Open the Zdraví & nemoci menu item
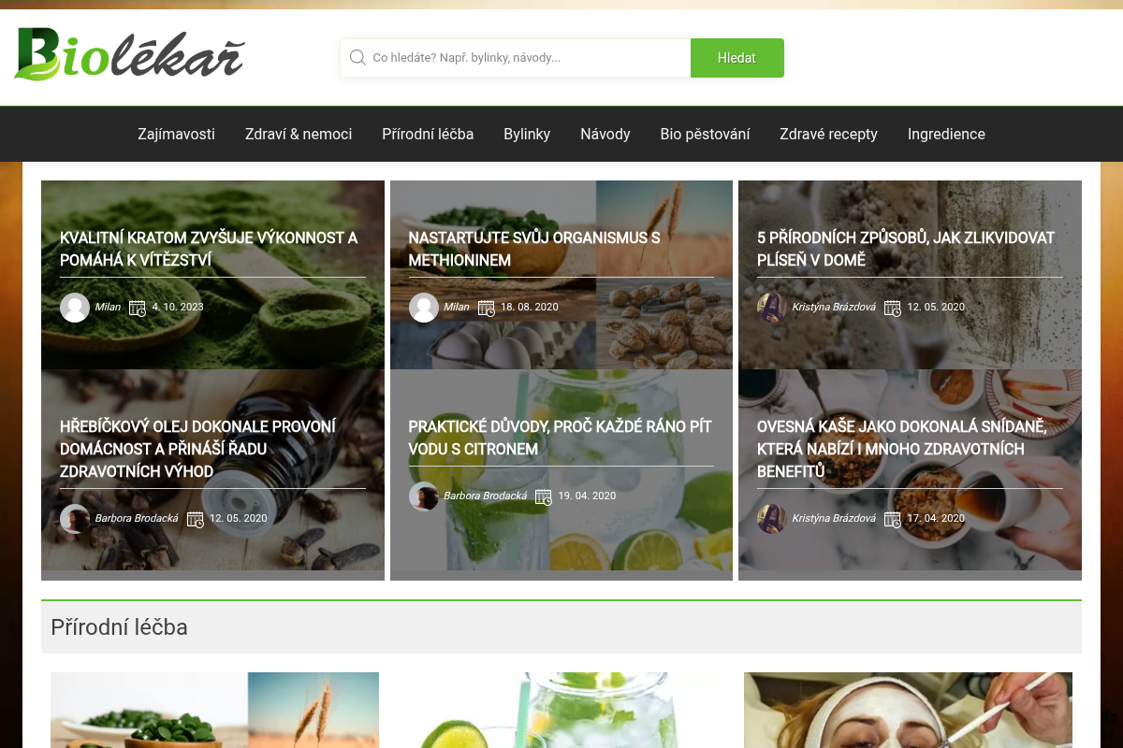This screenshot has height=748, width=1123. pyautogui.click(x=299, y=134)
